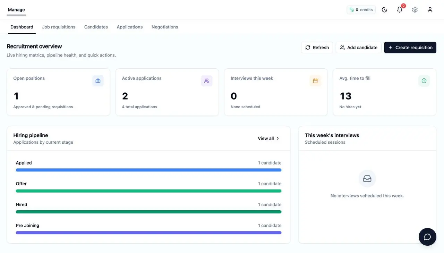This screenshot has width=444, height=253.
Task: Switch to Dashboard tab
Action: pyautogui.click(x=22, y=27)
